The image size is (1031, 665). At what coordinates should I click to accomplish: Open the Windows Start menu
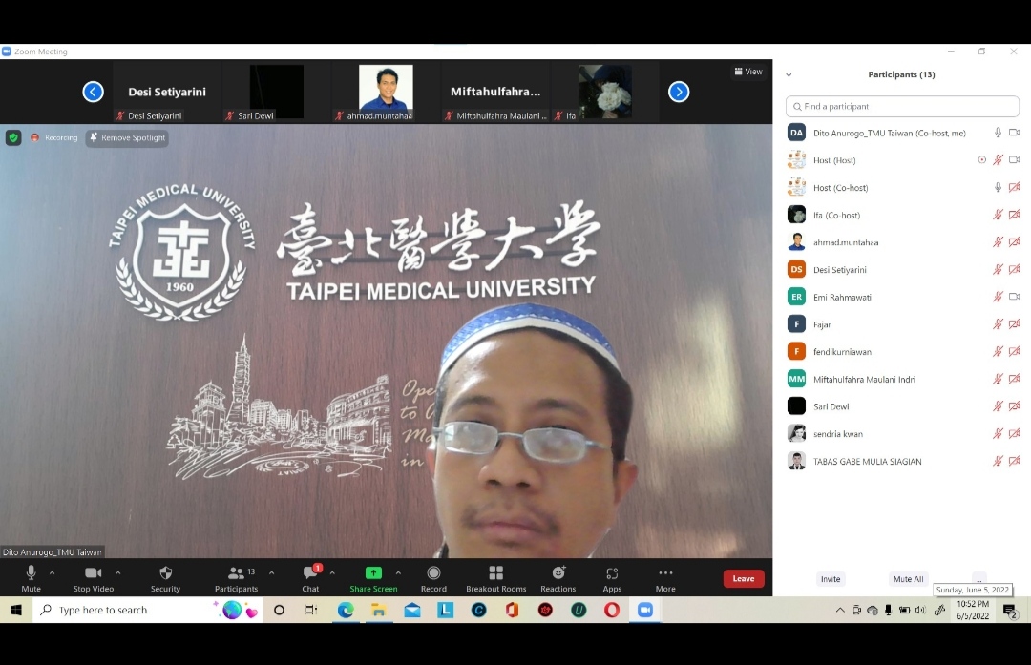tap(16, 611)
